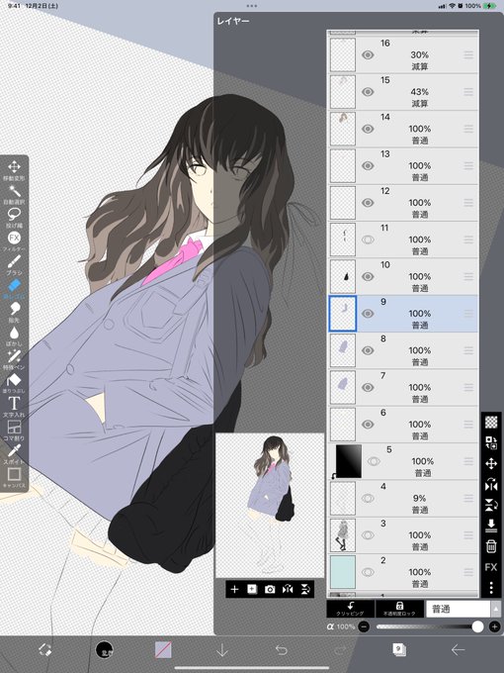Open the blend mode 普通 dropdown
The image size is (504, 673).
coord(458,609)
